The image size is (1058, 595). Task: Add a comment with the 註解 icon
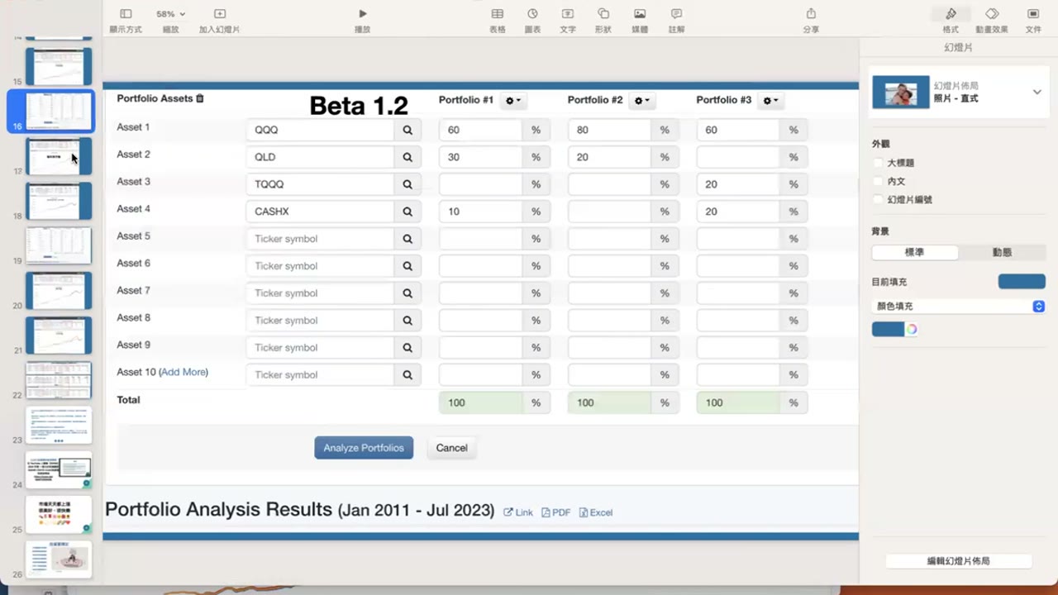point(676,20)
